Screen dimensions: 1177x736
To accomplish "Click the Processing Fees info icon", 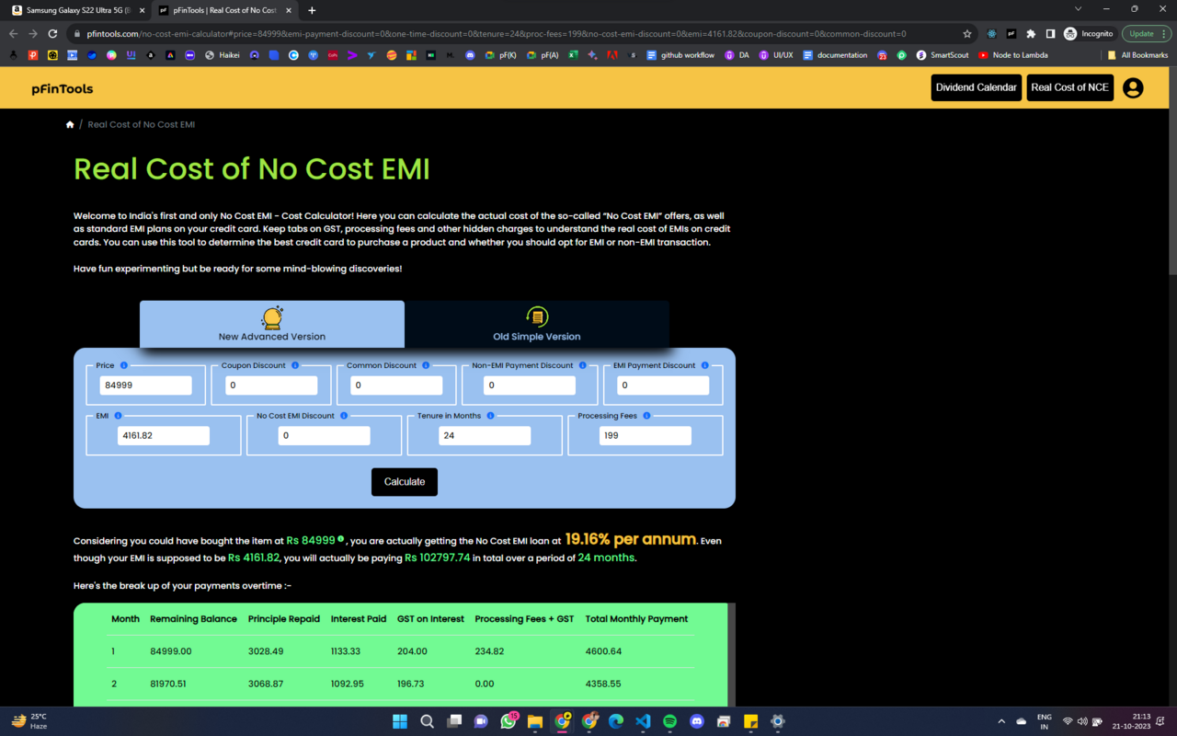I will coord(646,416).
